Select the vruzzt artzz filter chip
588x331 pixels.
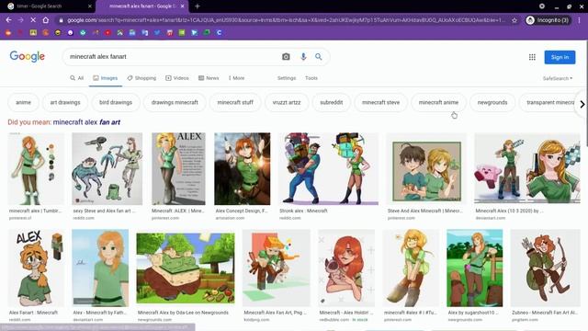287,102
